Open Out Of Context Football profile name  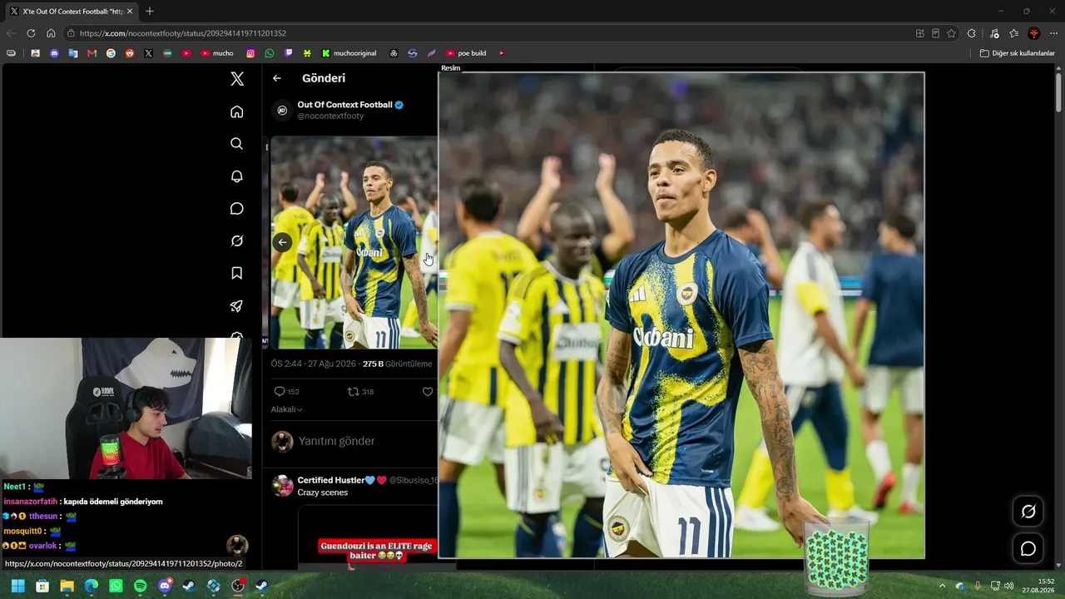[344, 105]
